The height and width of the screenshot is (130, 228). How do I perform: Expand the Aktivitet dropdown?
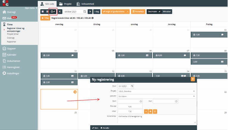[x=194, y=96]
